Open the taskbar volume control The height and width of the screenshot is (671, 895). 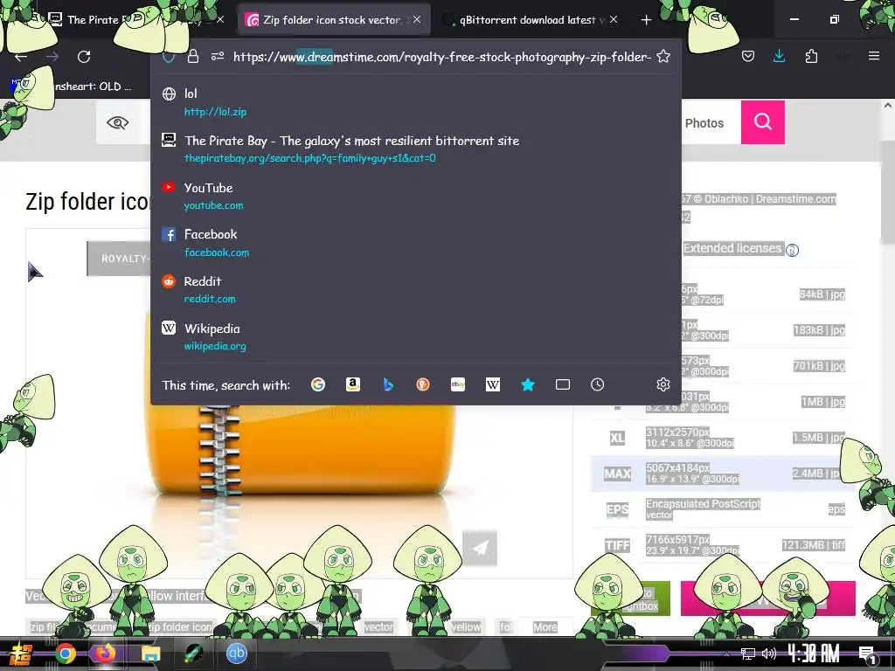769,654
